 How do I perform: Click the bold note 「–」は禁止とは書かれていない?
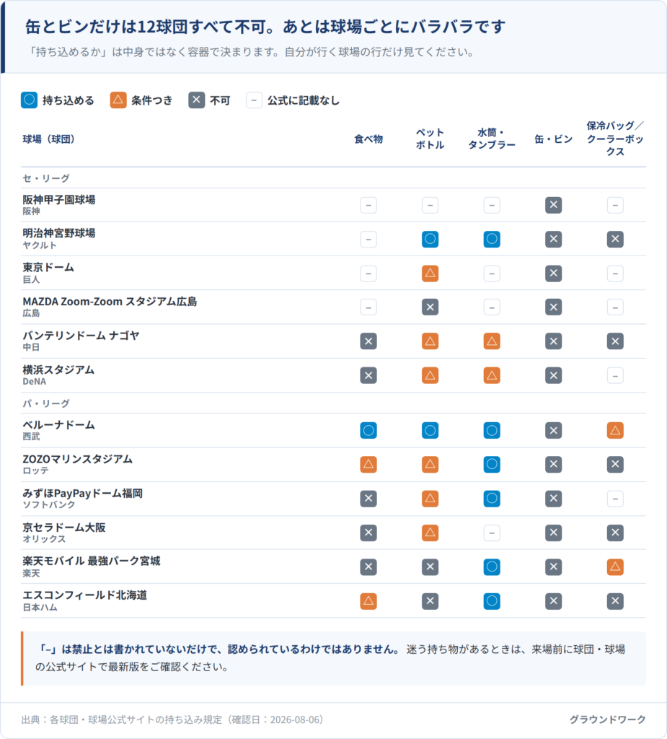[219, 649]
